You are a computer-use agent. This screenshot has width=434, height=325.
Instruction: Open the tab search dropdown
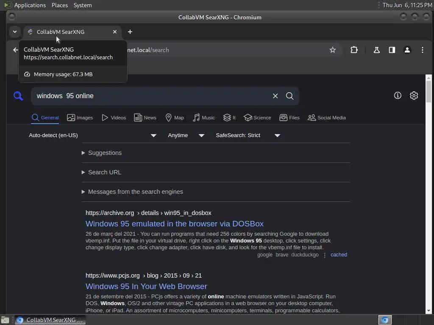[x=15, y=32]
